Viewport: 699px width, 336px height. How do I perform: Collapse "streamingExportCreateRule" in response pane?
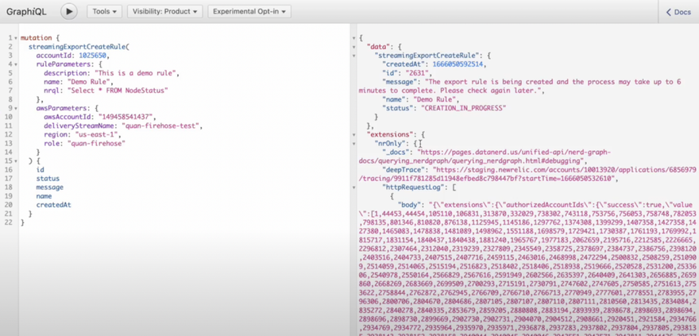point(354,56)
